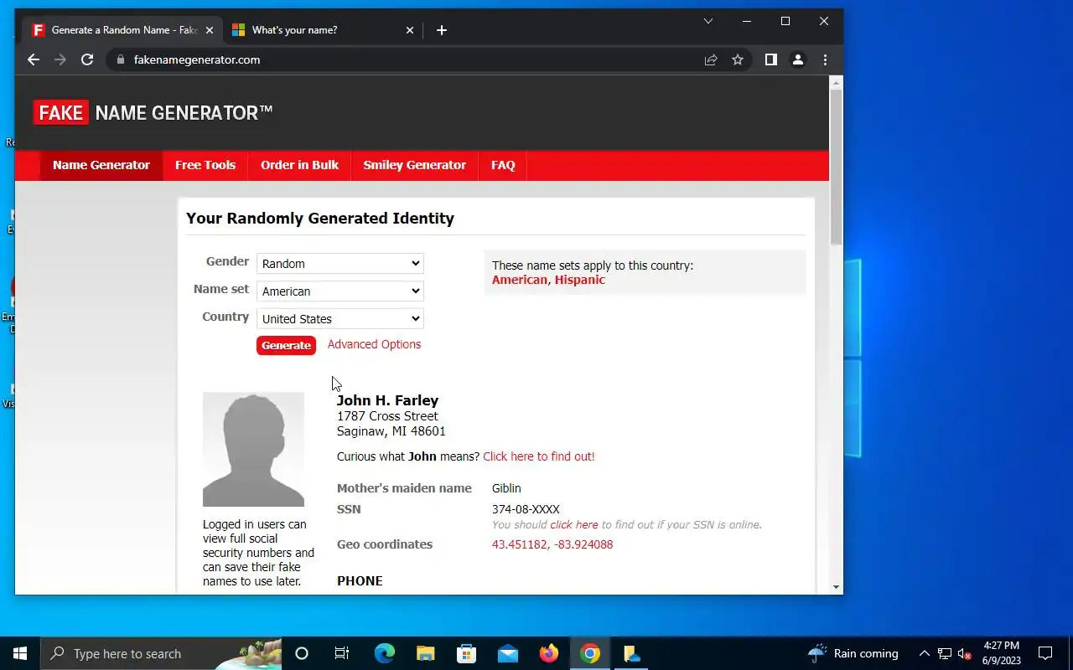Open the Gender dropdown
This screenshot has height=670, width=1073.
pyautogui.click(x=340, y=263)
